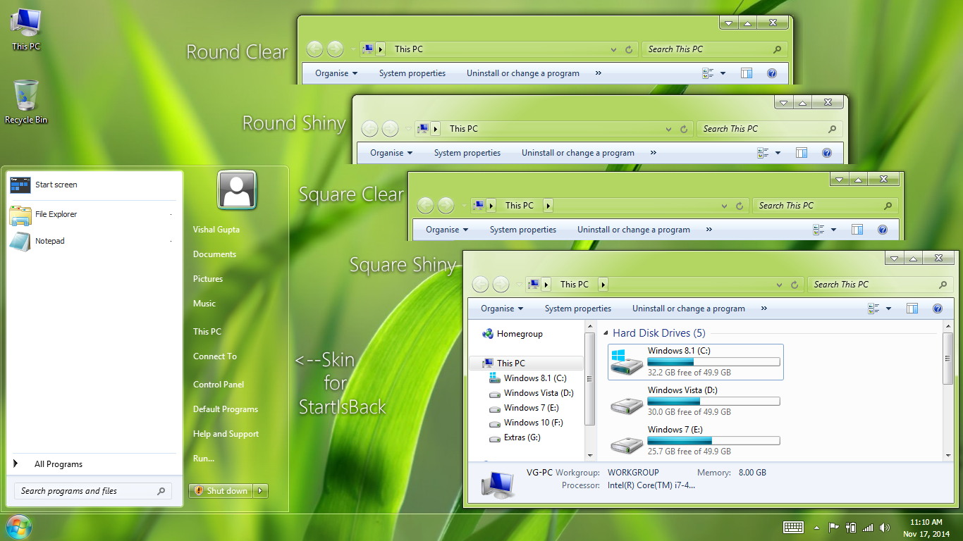Open the speaker volume icon
This screenshot has height=541, width=963.
885,527
